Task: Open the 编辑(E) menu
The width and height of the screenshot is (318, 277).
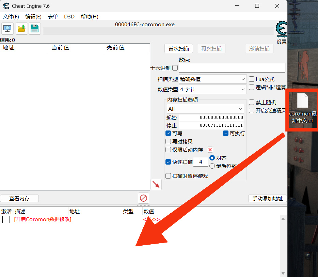Action: pos(33,17)
